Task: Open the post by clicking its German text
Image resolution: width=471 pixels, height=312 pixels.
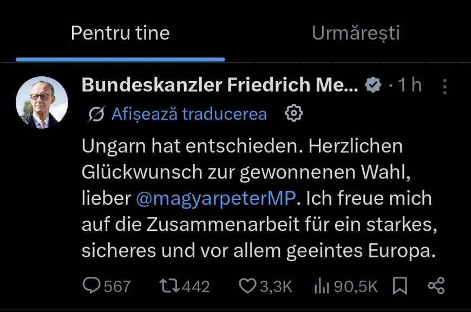Action: 254,225
